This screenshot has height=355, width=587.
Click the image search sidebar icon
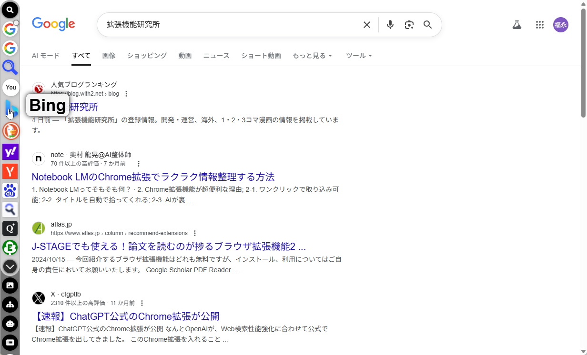pos(10,286)
